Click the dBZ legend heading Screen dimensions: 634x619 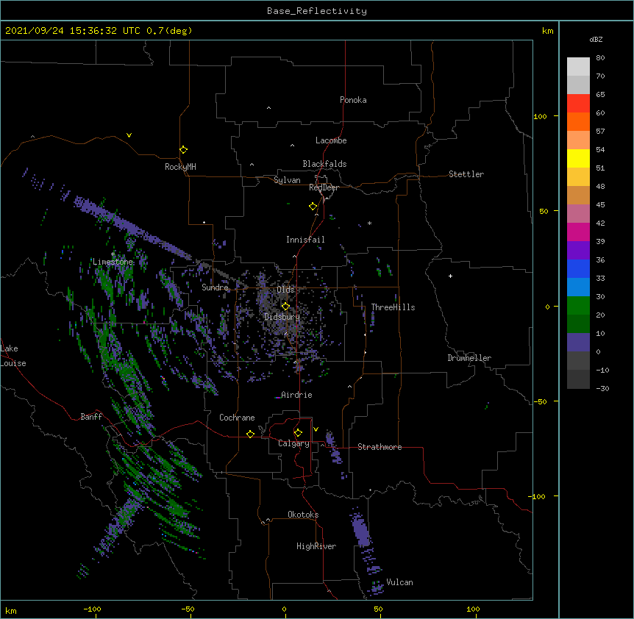coord(596,39)
